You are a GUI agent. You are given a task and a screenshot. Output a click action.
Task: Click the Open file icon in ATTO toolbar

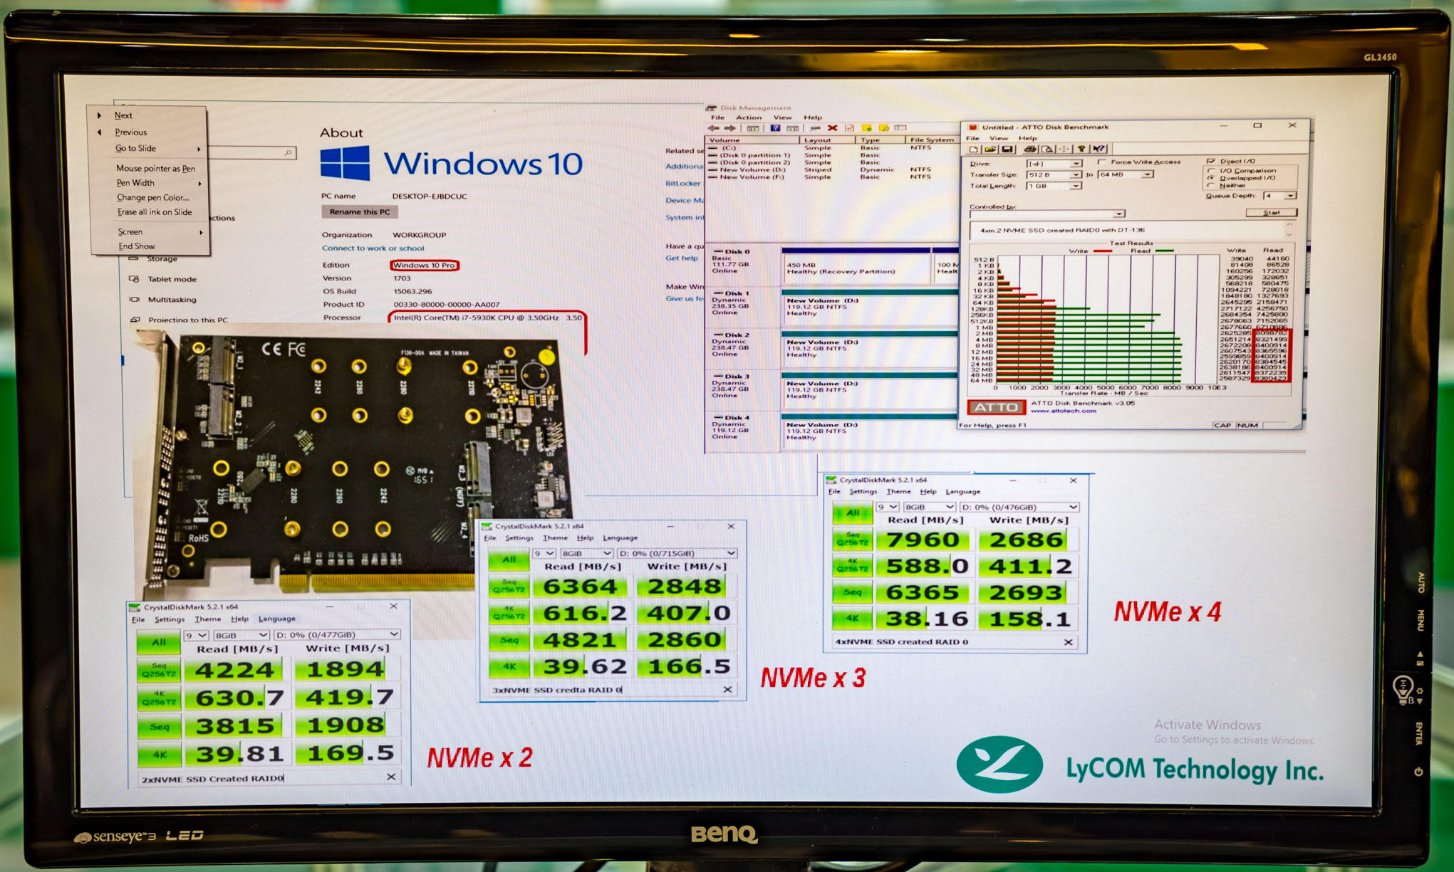coord(990,149)
